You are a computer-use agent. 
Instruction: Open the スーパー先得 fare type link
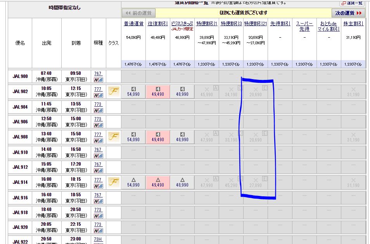[304, 26]
